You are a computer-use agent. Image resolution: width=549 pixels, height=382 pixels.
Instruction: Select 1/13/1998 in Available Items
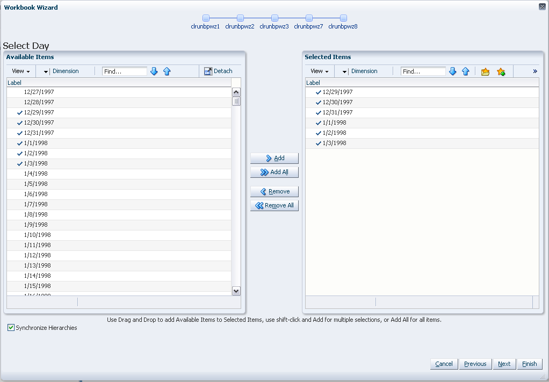pyautogui.click(x=119, y=265)
